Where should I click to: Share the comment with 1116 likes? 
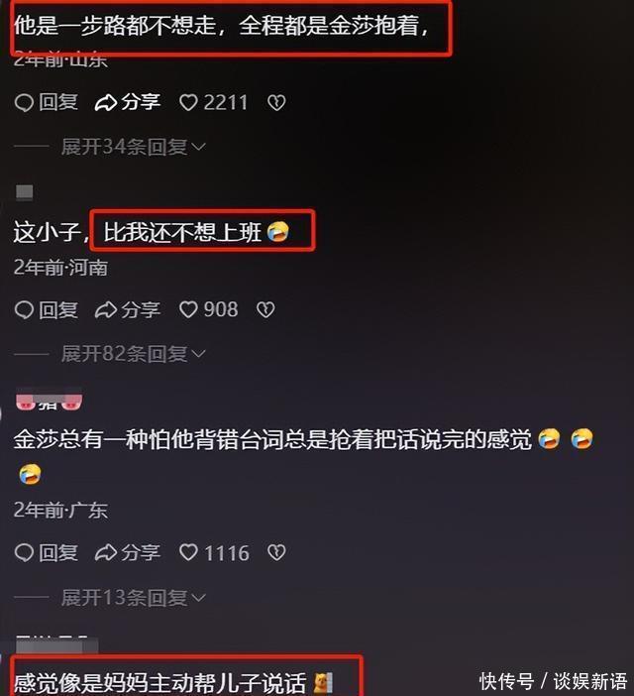(x=127, y=552)
